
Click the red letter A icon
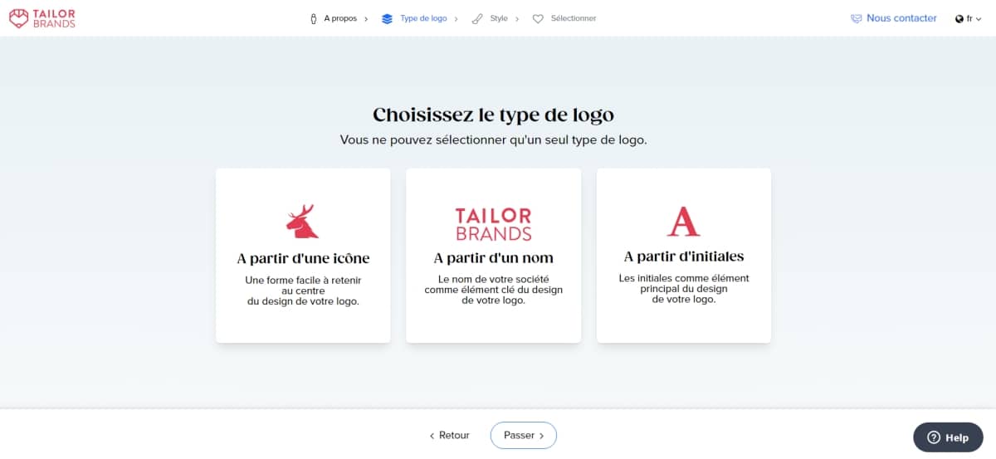pos(683,221)
